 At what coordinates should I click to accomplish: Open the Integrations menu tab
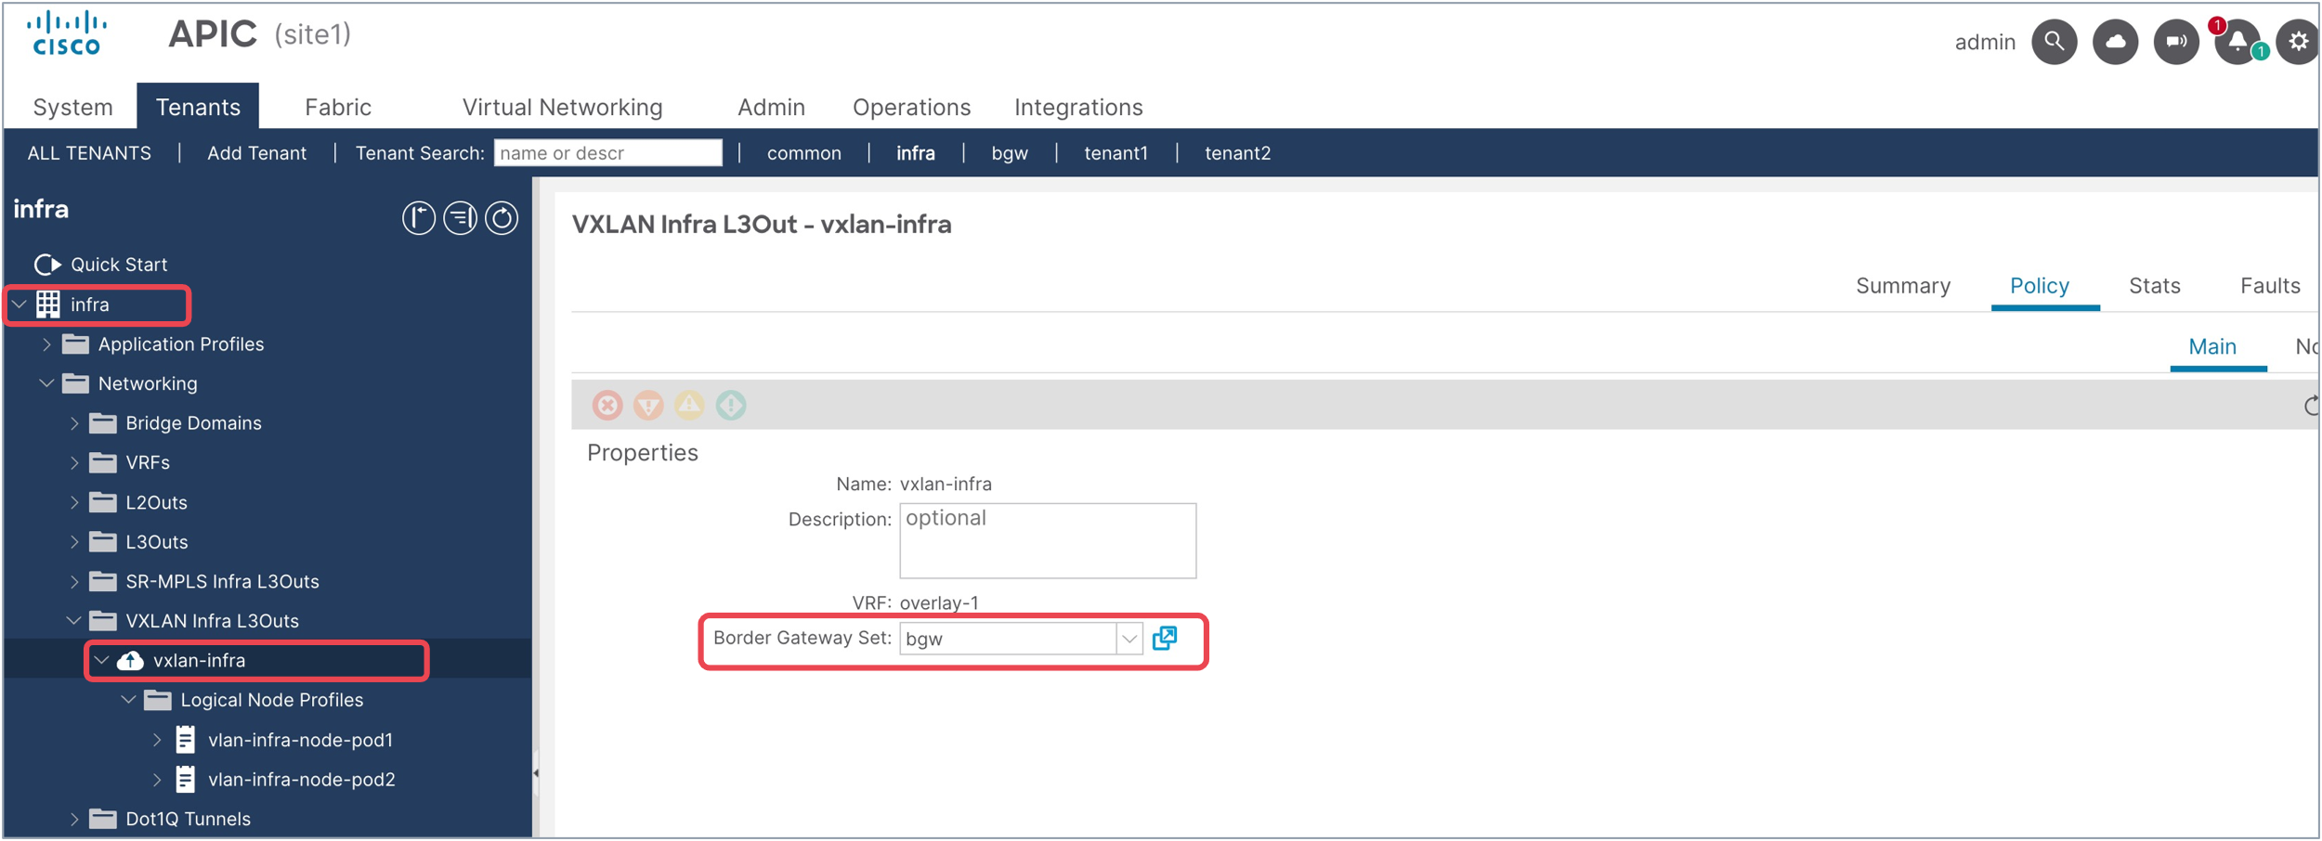[1078, 108]
